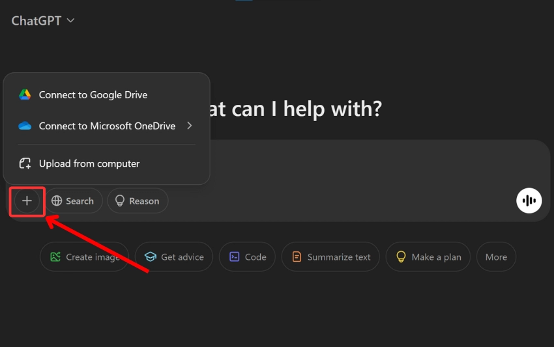Click the lightbulb icon in Reason

pyautogui.click(x=120, y=201)
